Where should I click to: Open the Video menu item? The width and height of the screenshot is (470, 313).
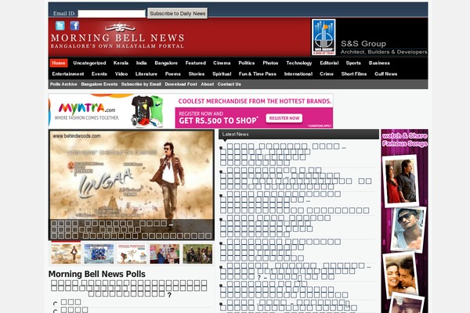(121, 74)
